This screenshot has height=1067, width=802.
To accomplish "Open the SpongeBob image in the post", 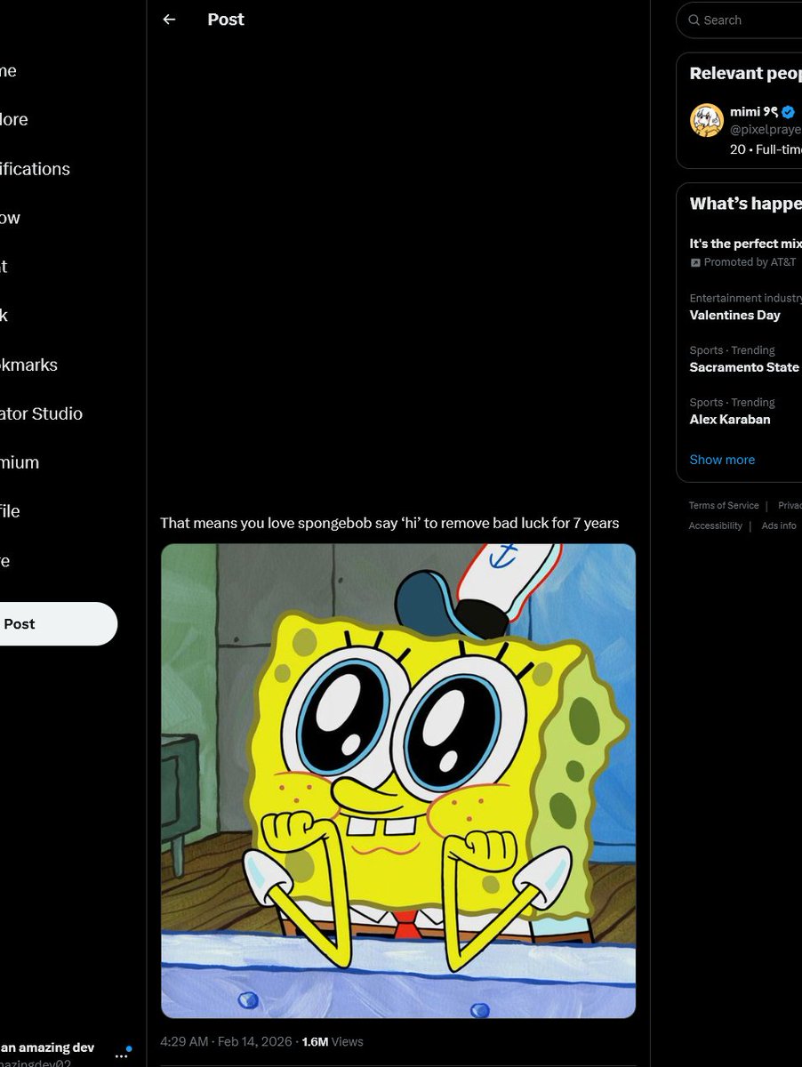I will tap(398, 781).
